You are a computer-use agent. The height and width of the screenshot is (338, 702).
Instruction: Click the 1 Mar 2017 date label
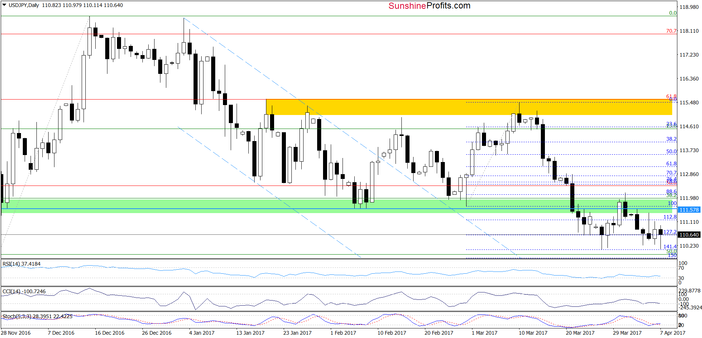click(x=485, y=333)
